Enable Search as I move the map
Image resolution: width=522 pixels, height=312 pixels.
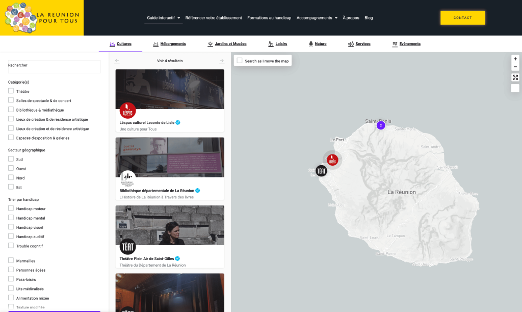pos(240,61)
